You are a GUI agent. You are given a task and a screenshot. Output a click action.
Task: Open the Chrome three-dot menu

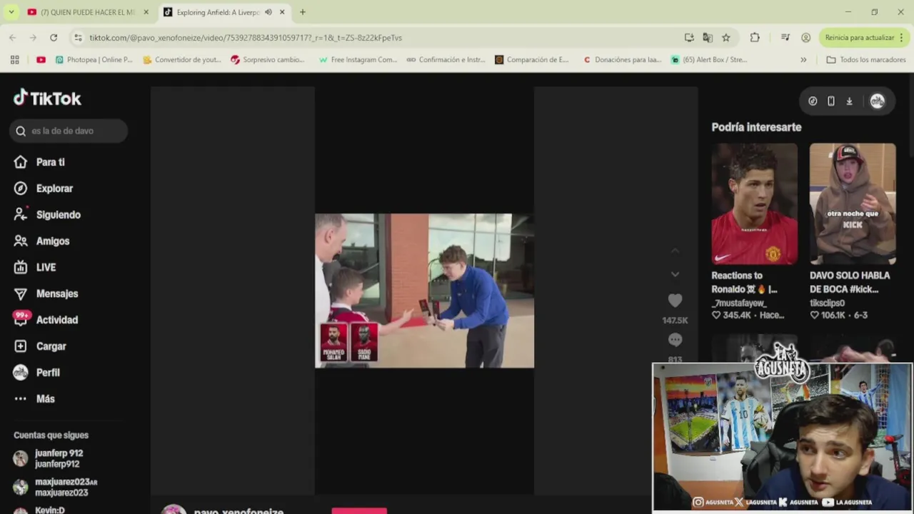(903, 37)
